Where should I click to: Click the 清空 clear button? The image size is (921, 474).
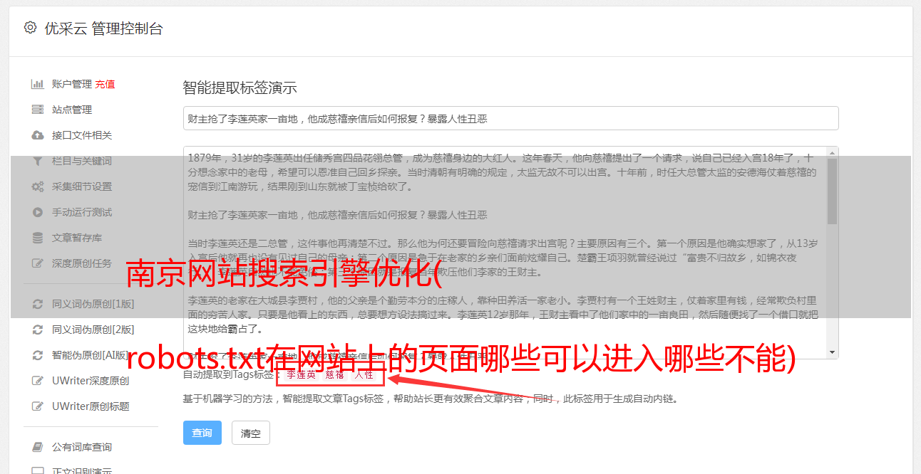[251, 433]
